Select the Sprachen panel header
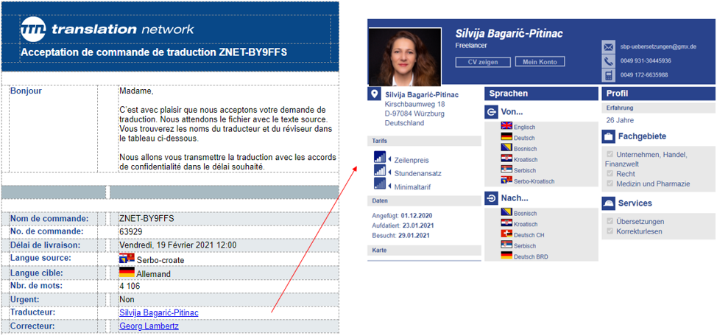Image resolution: width=717 pixels, height=336 pixels. (x=541, y=94)
